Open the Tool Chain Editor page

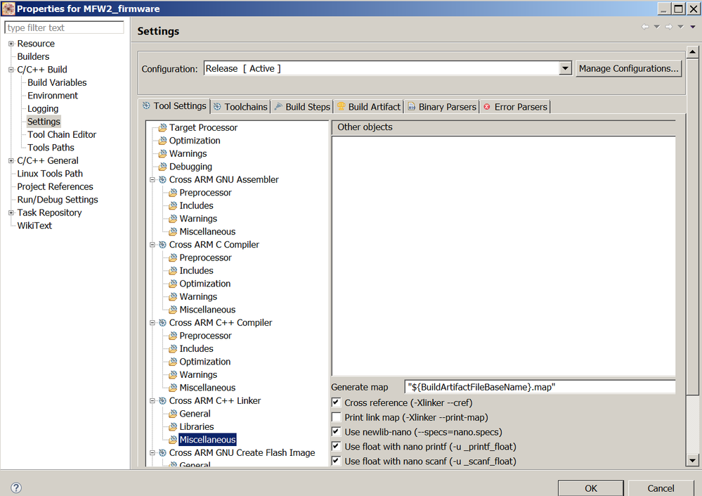[62, 134]
